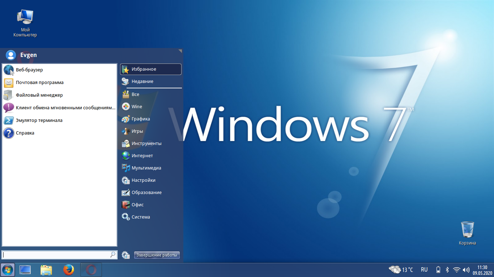Open the Все applications category
This screenshot has width=494, height=277.
coord(151,94)
